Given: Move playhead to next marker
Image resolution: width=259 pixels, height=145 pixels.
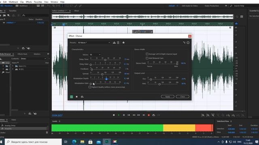Looking at the screenshot, I should (x=144, y=115).
